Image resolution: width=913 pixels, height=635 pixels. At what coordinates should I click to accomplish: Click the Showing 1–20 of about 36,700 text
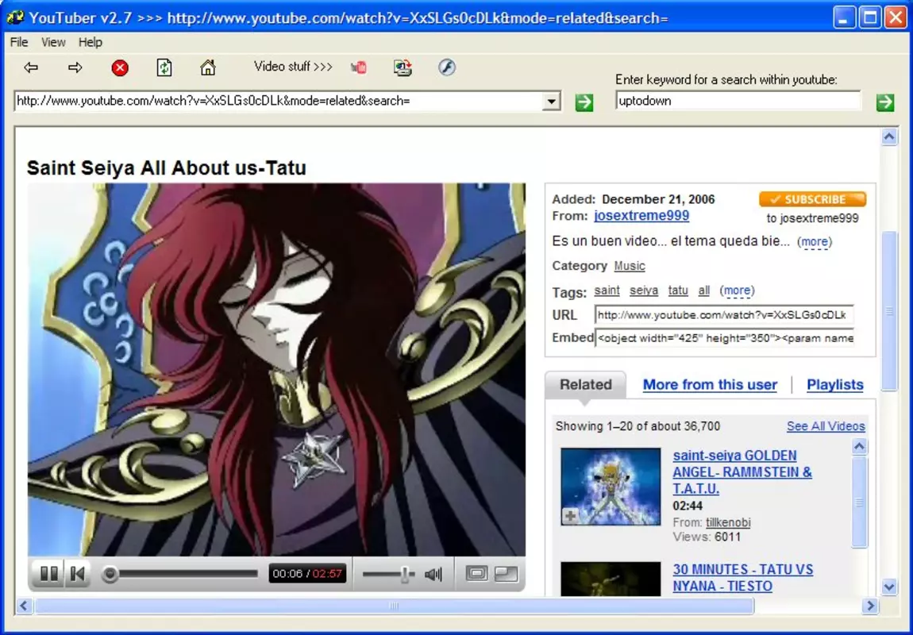point(638,426)
